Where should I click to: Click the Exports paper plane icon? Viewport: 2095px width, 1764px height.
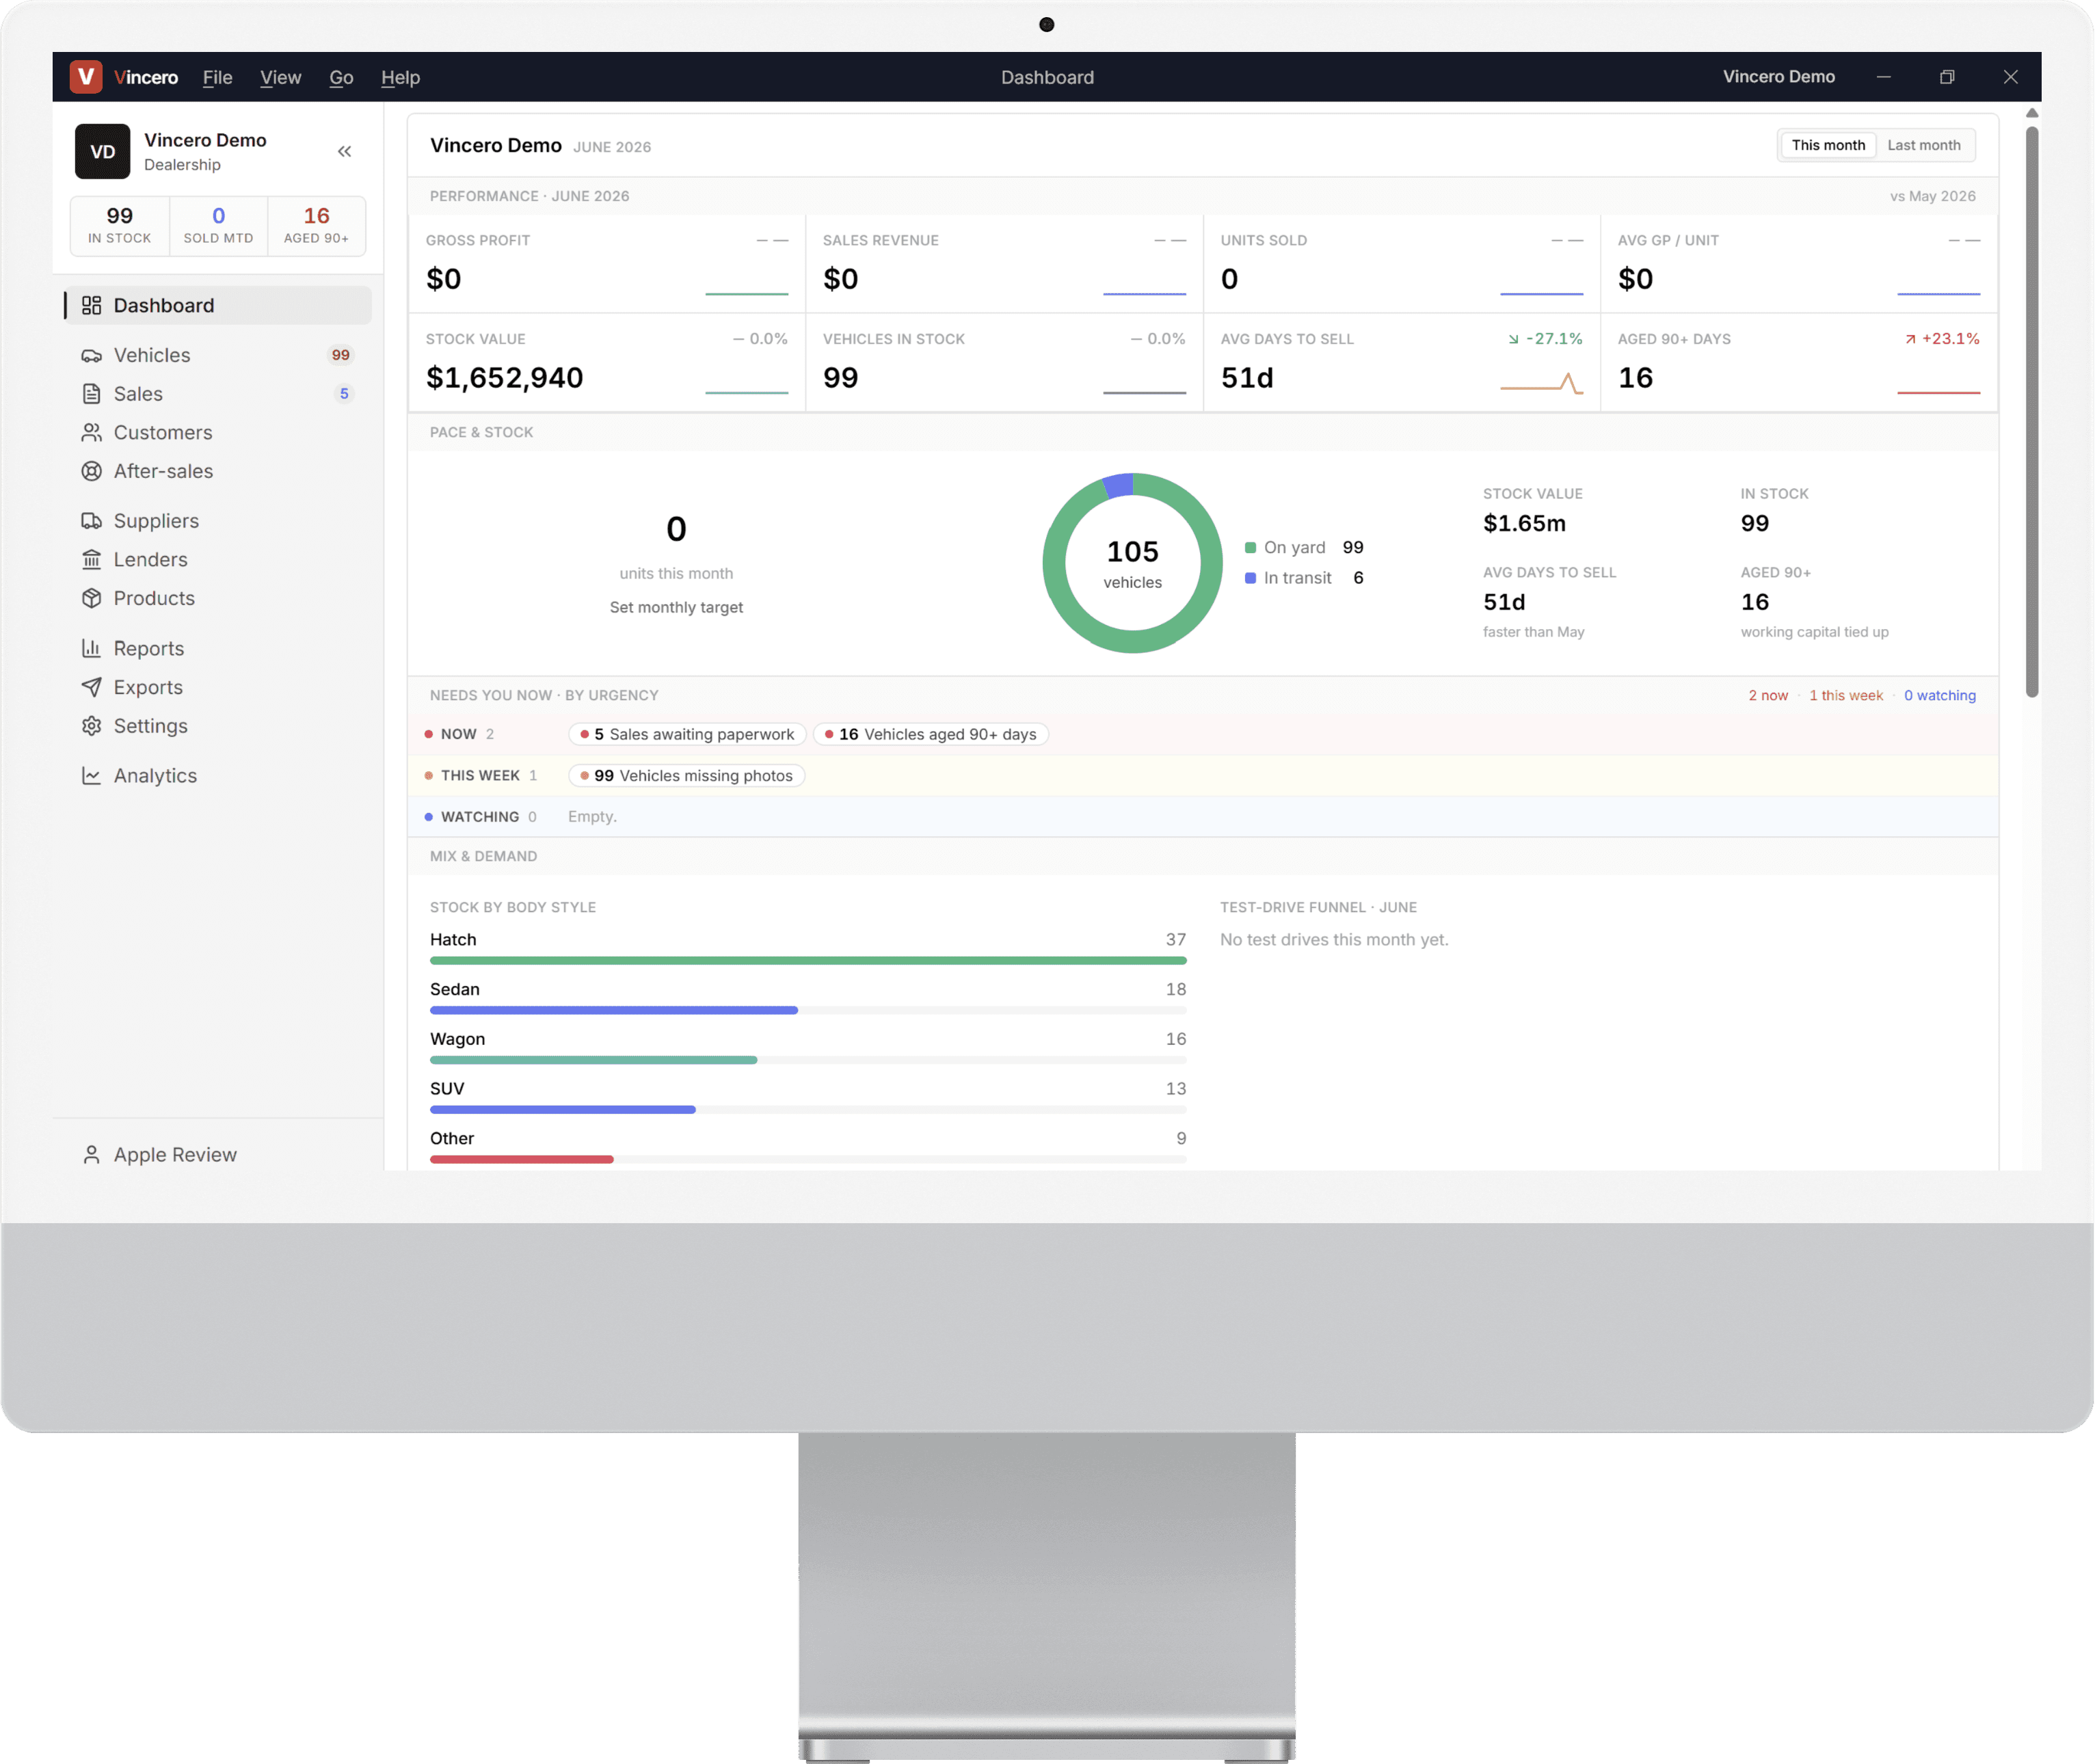pos(91,687)
